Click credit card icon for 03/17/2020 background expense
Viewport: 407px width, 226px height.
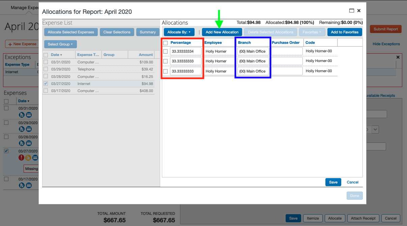click(29, 185)
